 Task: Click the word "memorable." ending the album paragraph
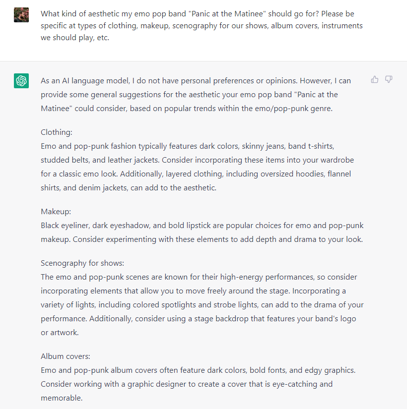pyautogui.click(x=62, y=398)
